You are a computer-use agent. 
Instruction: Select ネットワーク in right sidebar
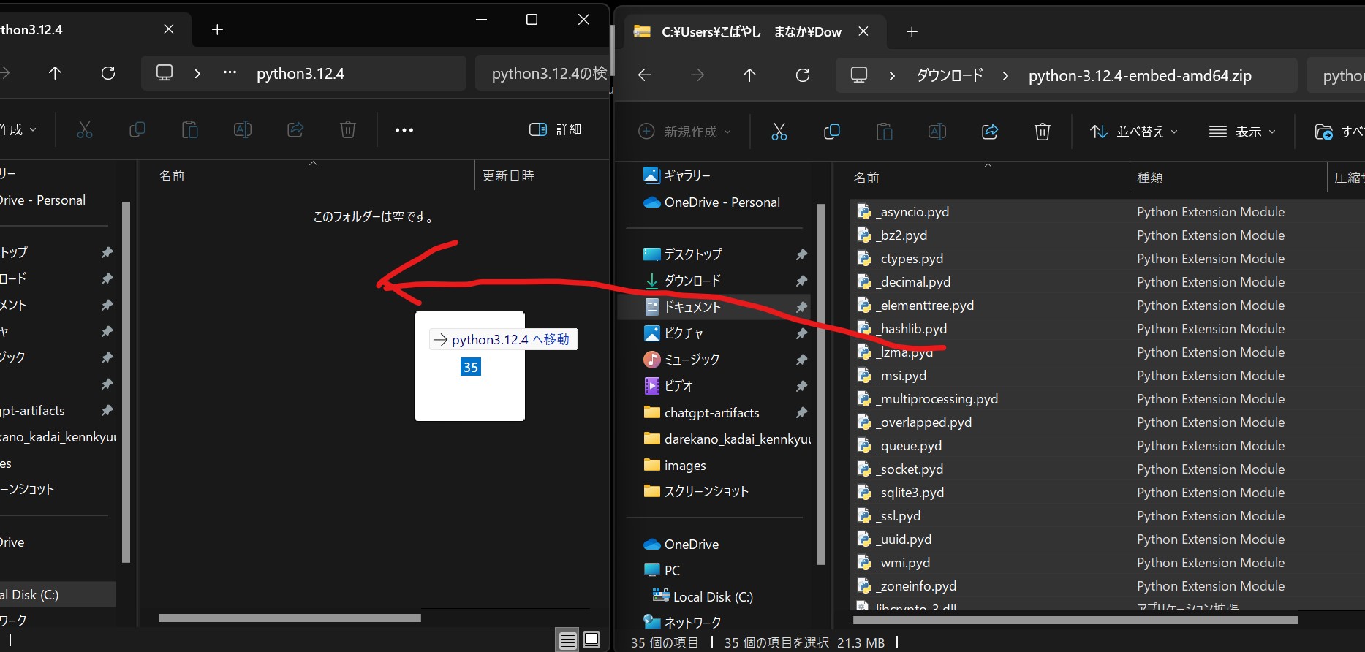point(682,623)
